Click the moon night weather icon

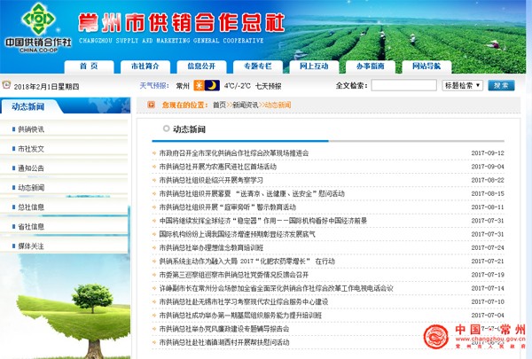213,86
